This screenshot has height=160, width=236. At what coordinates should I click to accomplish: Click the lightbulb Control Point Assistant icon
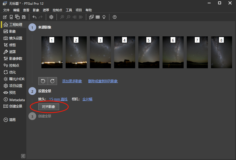(104, 17)
